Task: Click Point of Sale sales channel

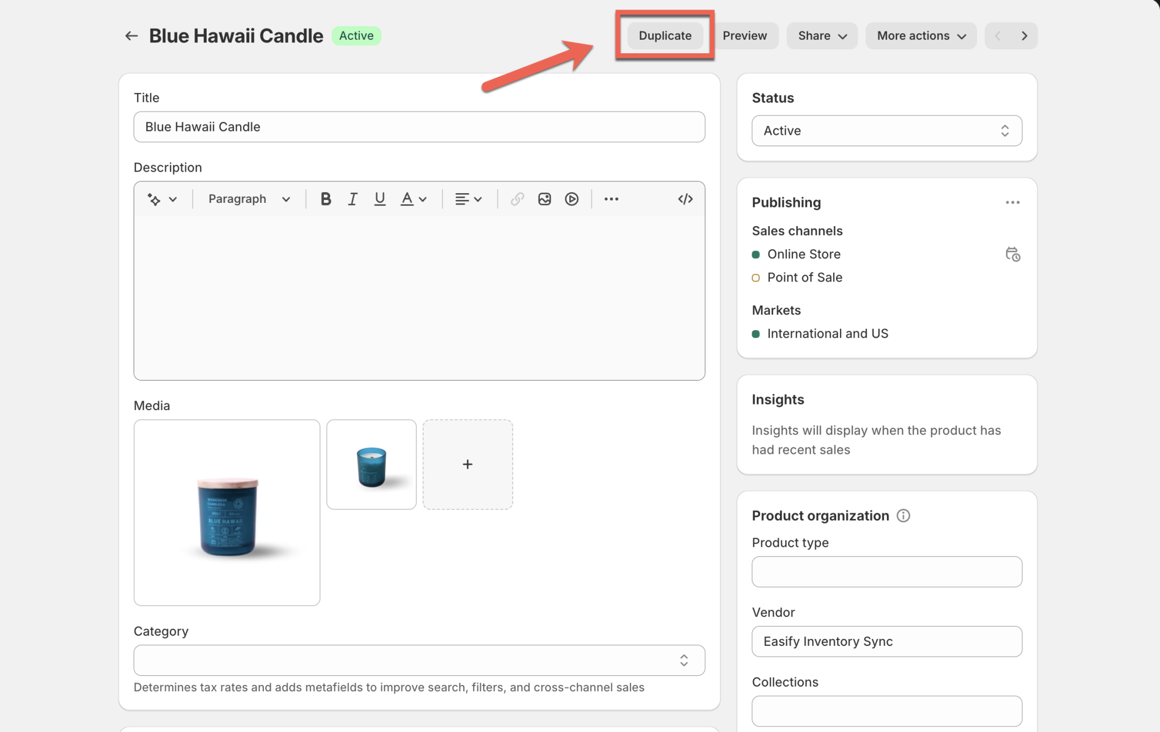Action: [x=805, y=278]
